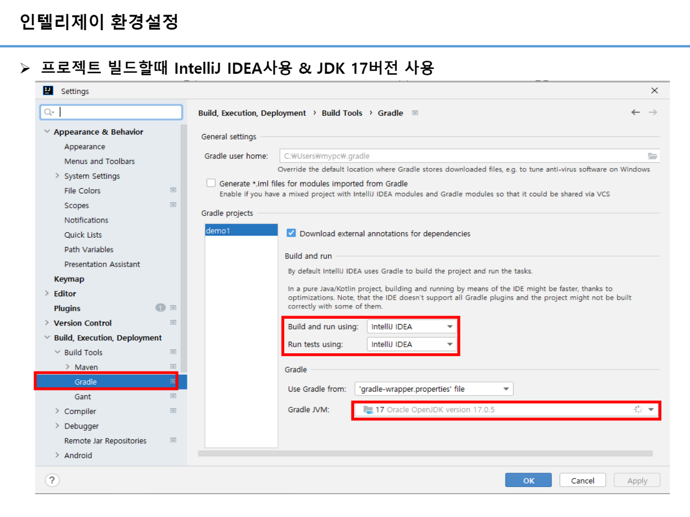
Task: Click the folder browse icon for Gradle user home
Action: 652,156
